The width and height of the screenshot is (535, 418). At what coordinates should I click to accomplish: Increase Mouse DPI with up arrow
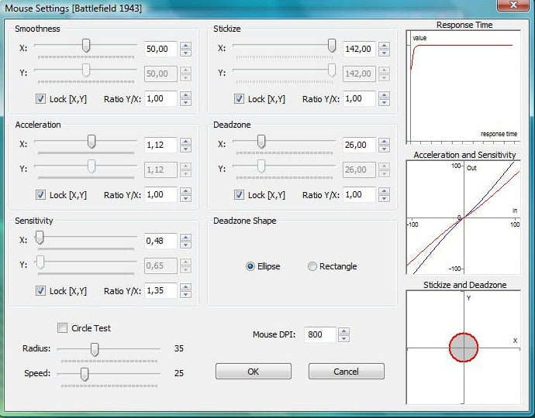click(x=344, y=331)
